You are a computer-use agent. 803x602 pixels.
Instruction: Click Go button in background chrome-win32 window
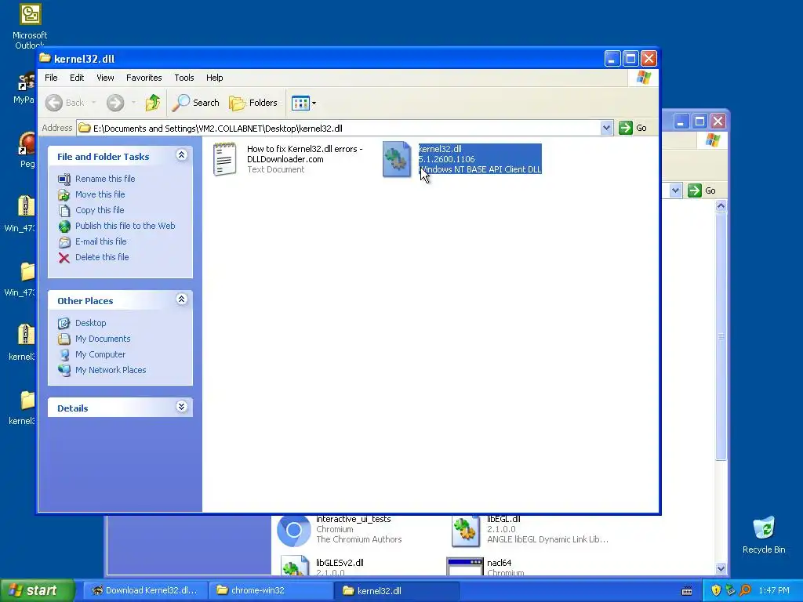click(x=702, y=191)
